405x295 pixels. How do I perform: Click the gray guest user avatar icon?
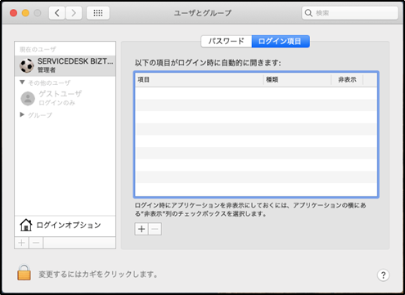(28, 98)
